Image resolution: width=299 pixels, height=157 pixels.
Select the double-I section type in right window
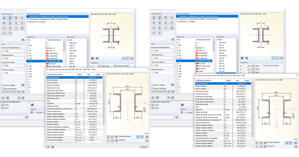pyautogui.click(x=154, y=18)
